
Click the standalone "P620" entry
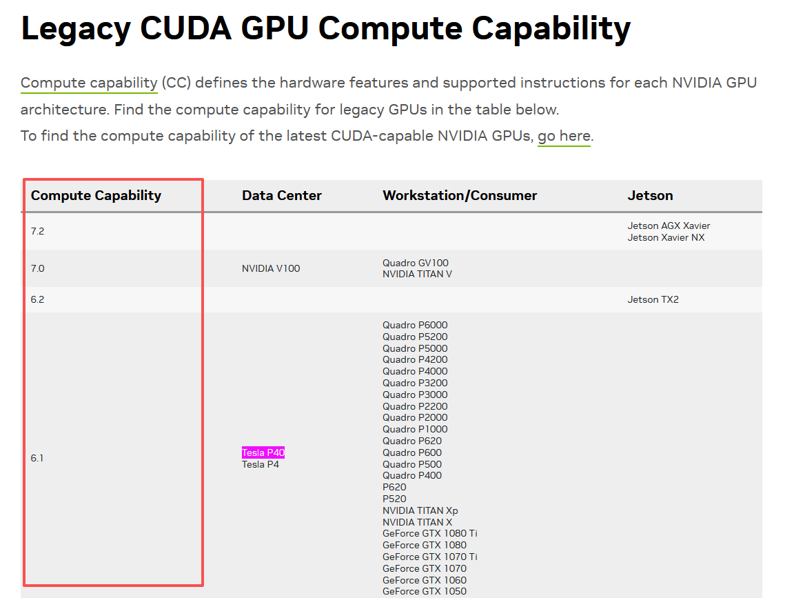point(394,487)
